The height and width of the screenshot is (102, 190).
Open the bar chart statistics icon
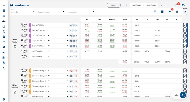point(162,12)
